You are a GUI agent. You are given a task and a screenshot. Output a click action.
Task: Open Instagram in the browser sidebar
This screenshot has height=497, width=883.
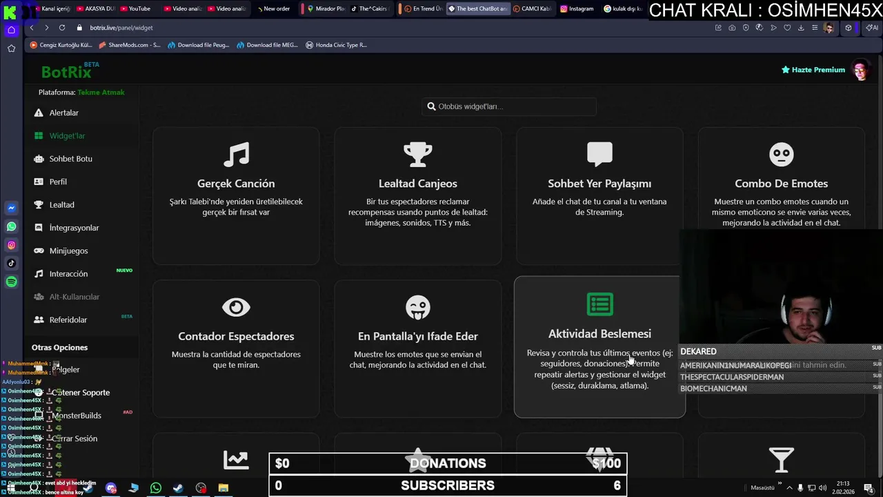pyautogui.click(x=11, y=245)
